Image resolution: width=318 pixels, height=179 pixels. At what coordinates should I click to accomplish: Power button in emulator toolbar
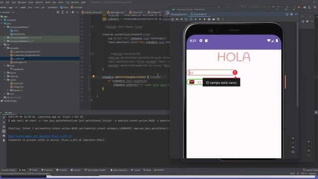[x=172, y=19]
